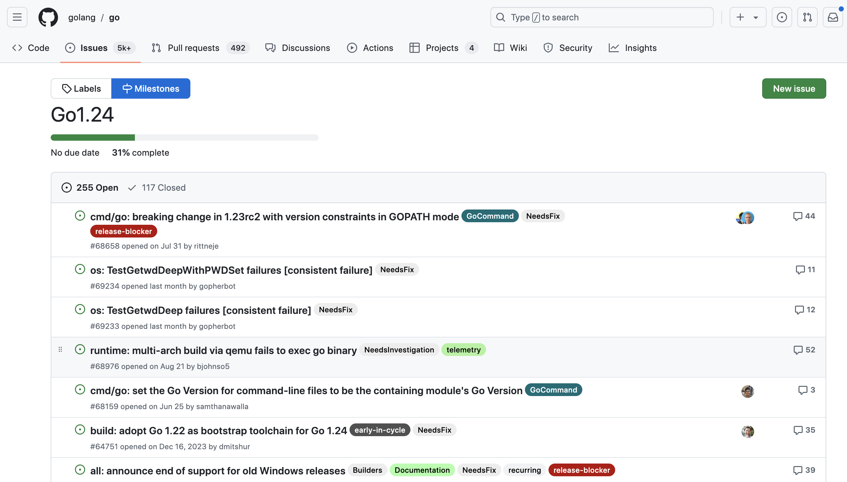Click the comment count icon showing 44

[x=804, y=216]
